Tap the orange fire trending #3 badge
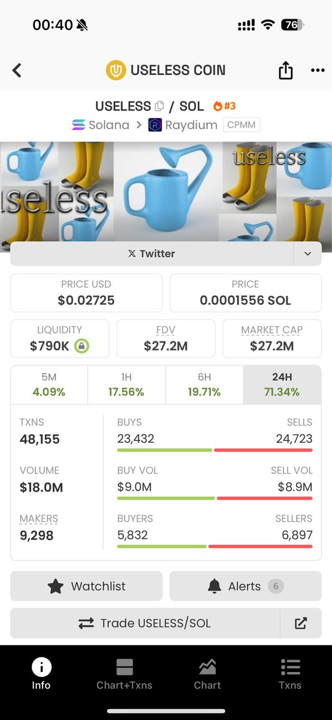The width and height of the screenshot is (332, 720). point(224,106)
